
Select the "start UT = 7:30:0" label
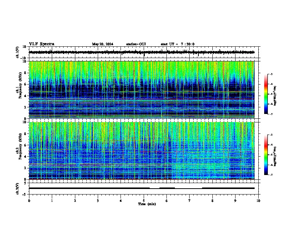pyautogui.click(x=177, y=44)
